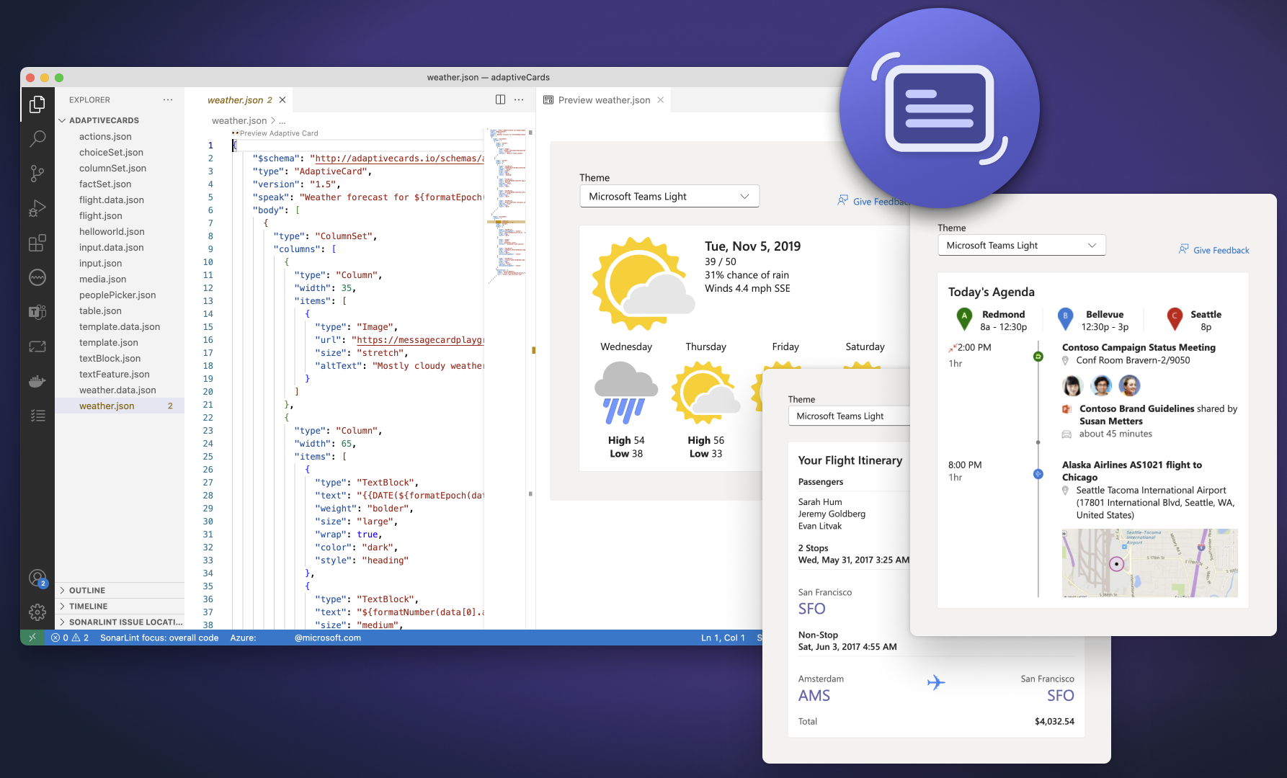Image resolution: width=1287 pixels, height=778 pixels.
Task: Click SonarLint focus: overall code in status bar
Action: 159,638
